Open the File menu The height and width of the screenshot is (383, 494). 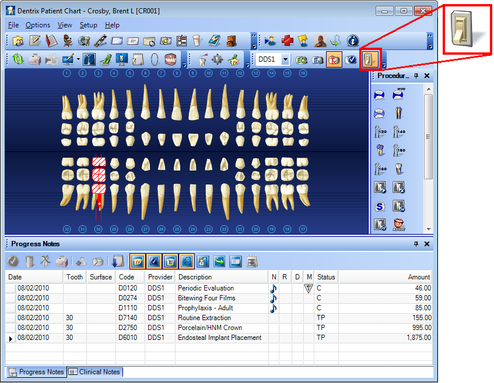click(13, 25)
